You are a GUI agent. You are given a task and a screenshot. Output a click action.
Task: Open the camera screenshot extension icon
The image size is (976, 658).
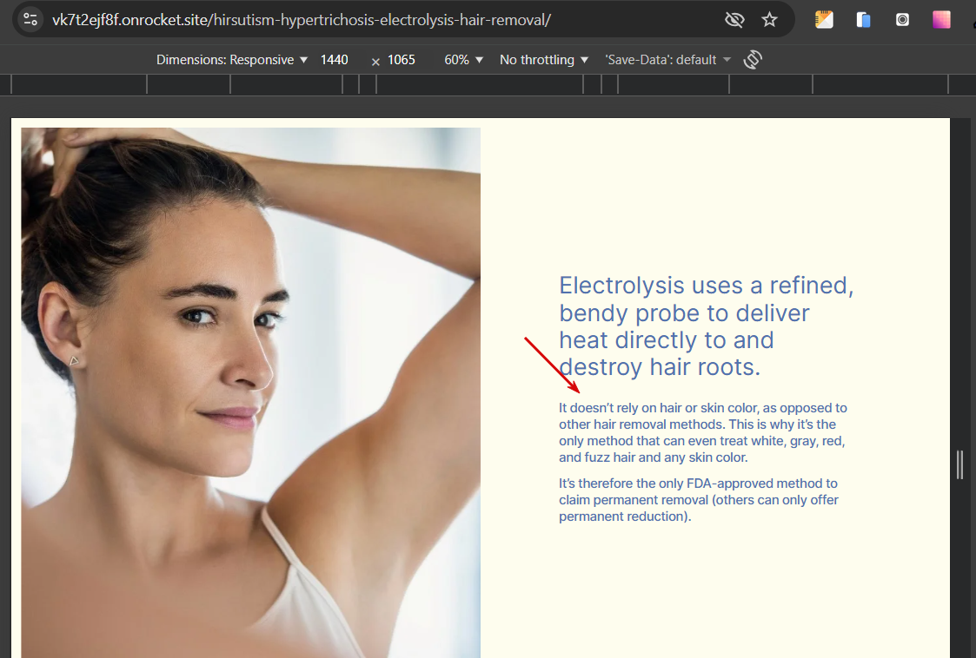[x=902, y=20]
